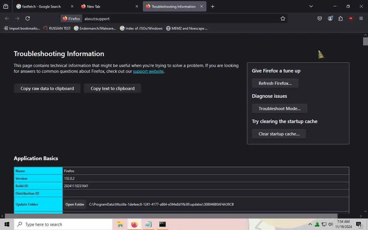Open Firefox View icon

pos(6,6)
